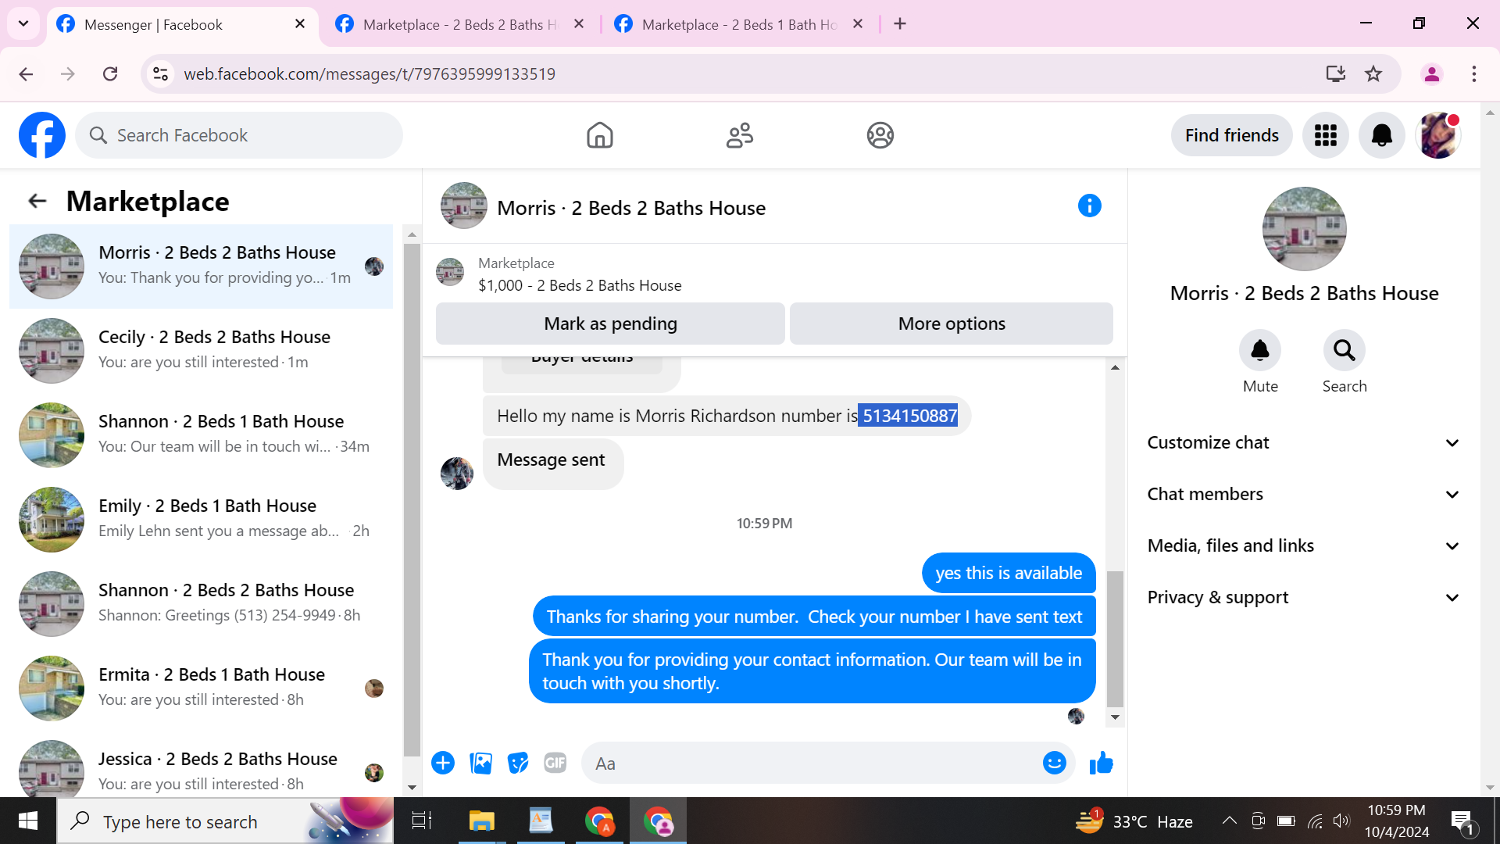Open Morris 2 Beds 2 Baths House conversation
This screenshot has height=844, width=1500.
202,266
